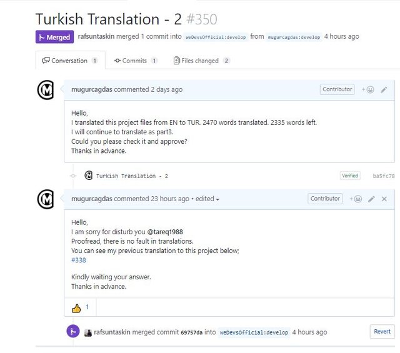Open commit hash ba5fc78

(x=384, y=176)
